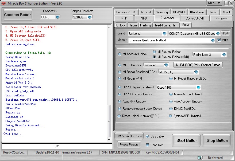Screen dimensions: 235x161
Task: Switch to the Blackberry tab
Action: [197, 12]
